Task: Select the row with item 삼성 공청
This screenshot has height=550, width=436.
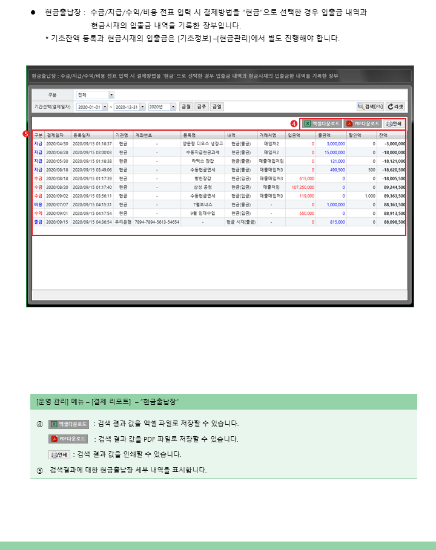Action: click(x=219, y=188)
